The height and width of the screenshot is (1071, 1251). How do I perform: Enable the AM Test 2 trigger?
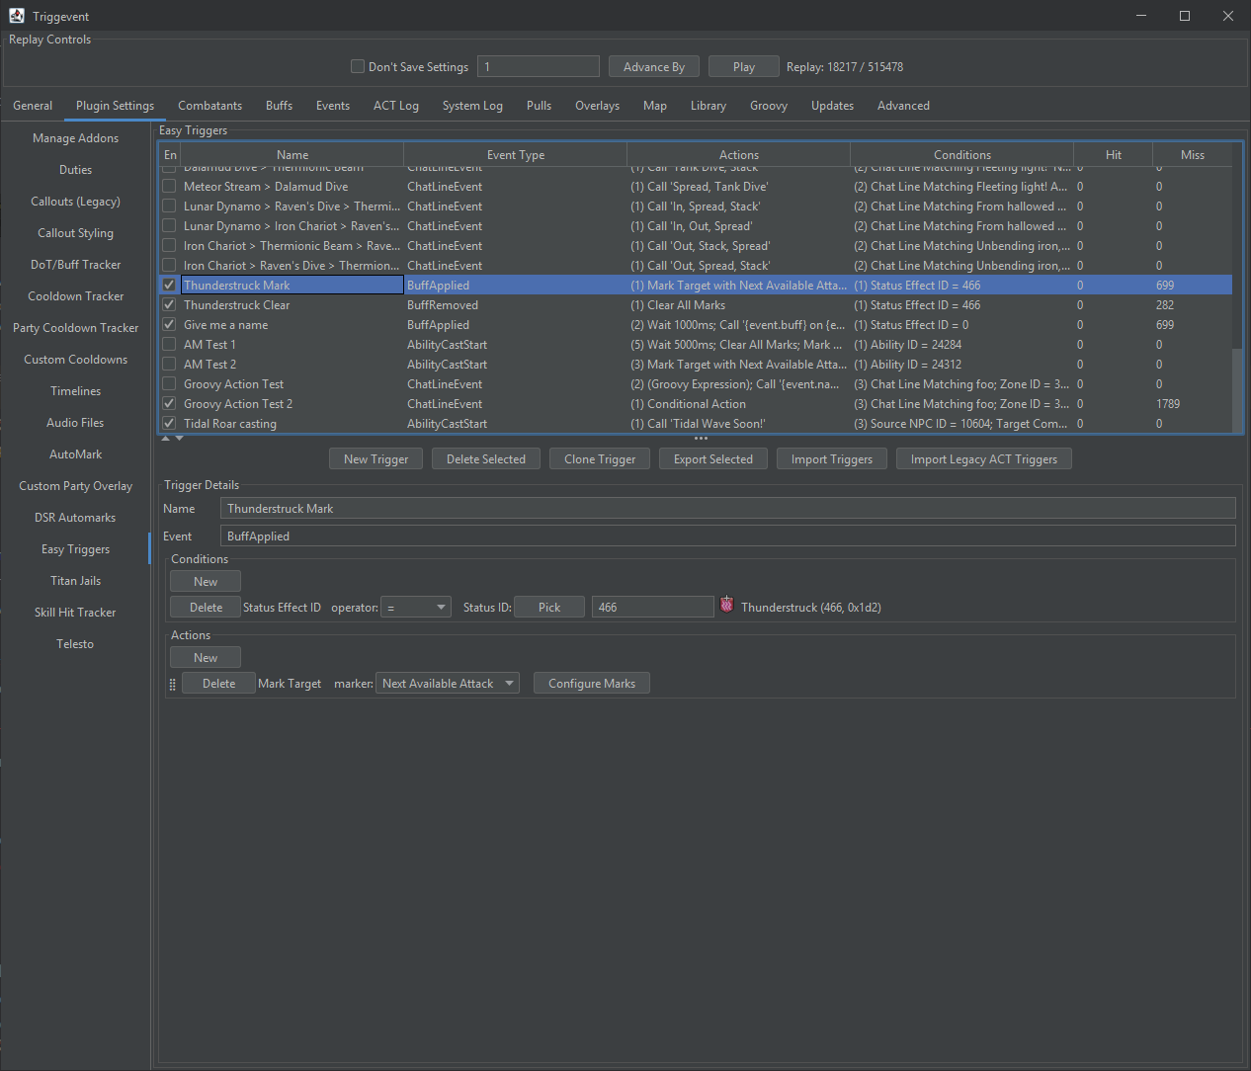coord(170,365)
